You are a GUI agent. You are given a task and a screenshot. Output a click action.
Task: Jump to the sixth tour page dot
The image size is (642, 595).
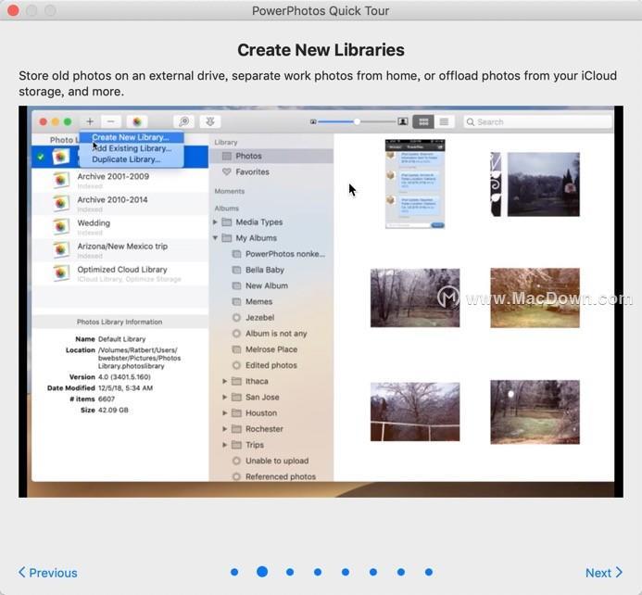point(373,572)
